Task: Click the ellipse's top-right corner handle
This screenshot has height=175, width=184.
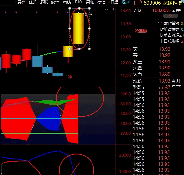Action: (x=89, y=8)
